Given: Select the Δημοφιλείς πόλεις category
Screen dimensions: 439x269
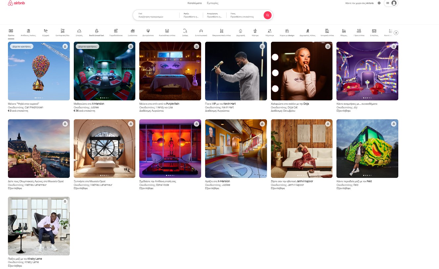Looking at the screenshot, I should coord(307,32).
